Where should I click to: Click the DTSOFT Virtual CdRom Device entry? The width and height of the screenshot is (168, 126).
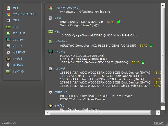(x=82, y=99)
